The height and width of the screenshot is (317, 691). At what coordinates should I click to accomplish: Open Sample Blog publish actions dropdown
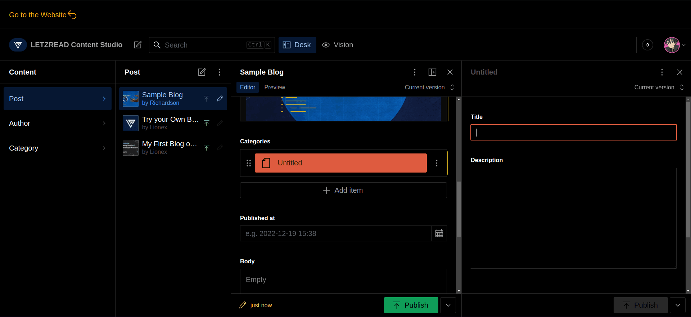(448, 305)
